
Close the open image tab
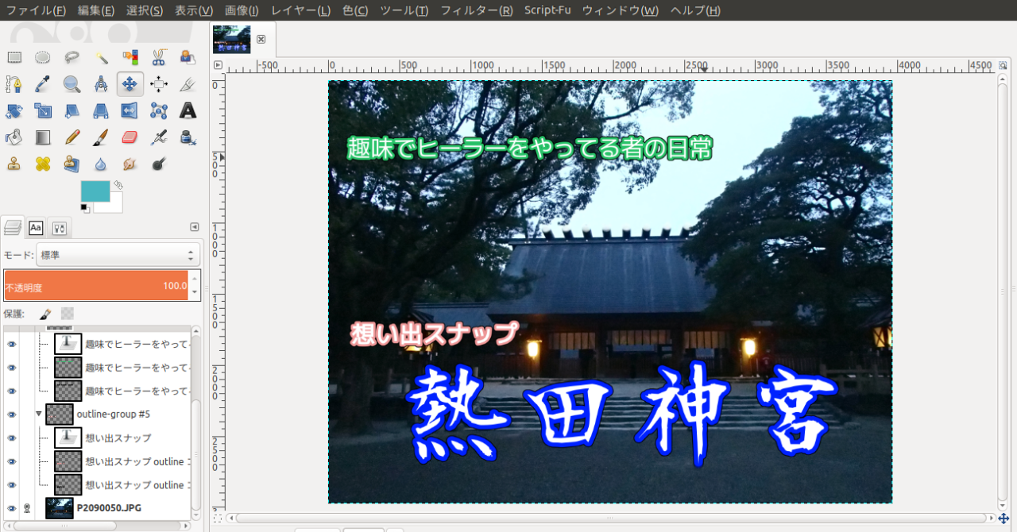point(261,39)
